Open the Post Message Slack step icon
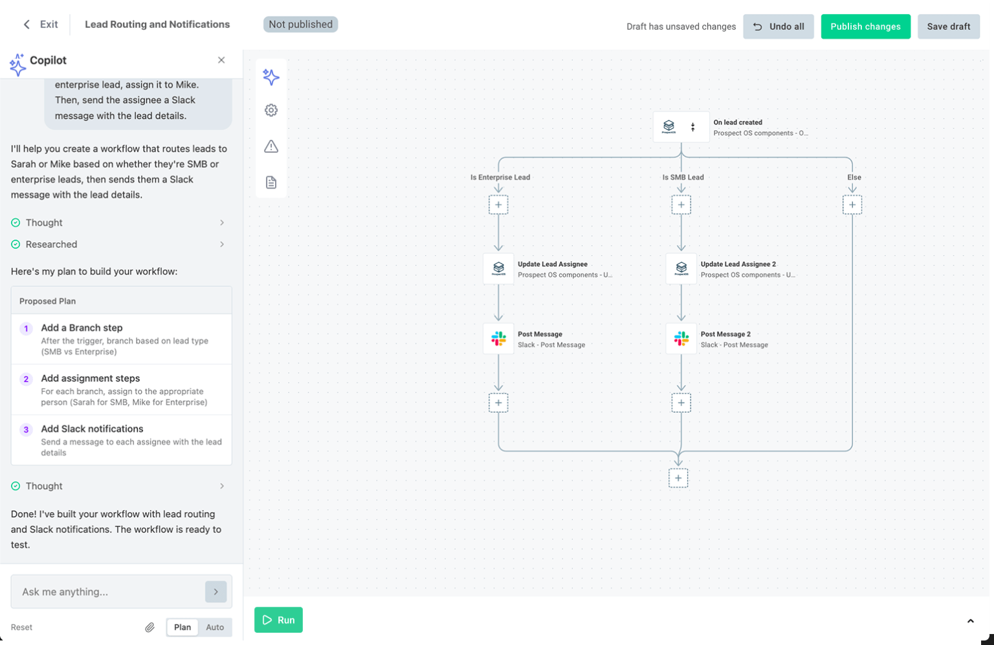 [x=498, y=339]
